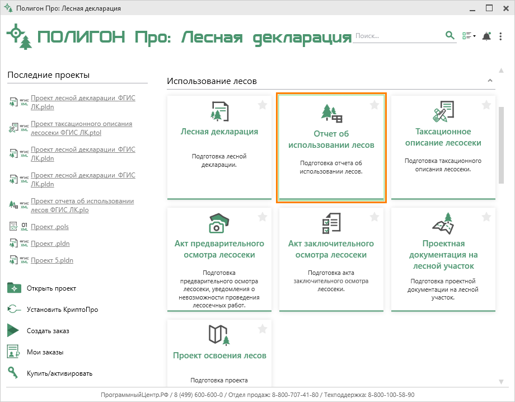Click Купить/активировать label
The image size is (515, 402).
59,373
